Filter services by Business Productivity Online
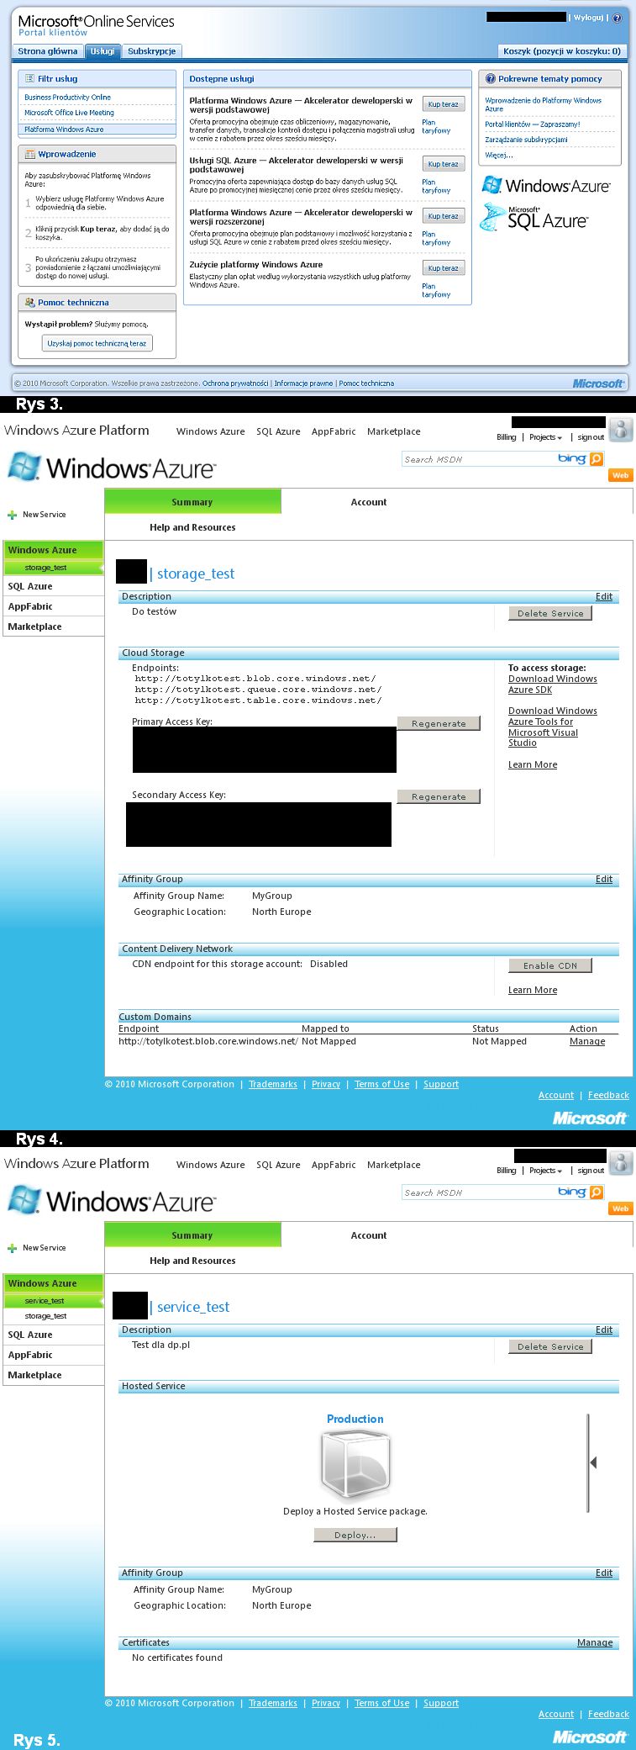This screenshot has width=636, height=1750. 67,98
